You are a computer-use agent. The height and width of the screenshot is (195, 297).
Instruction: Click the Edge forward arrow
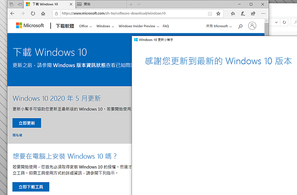tap(23, 14)
